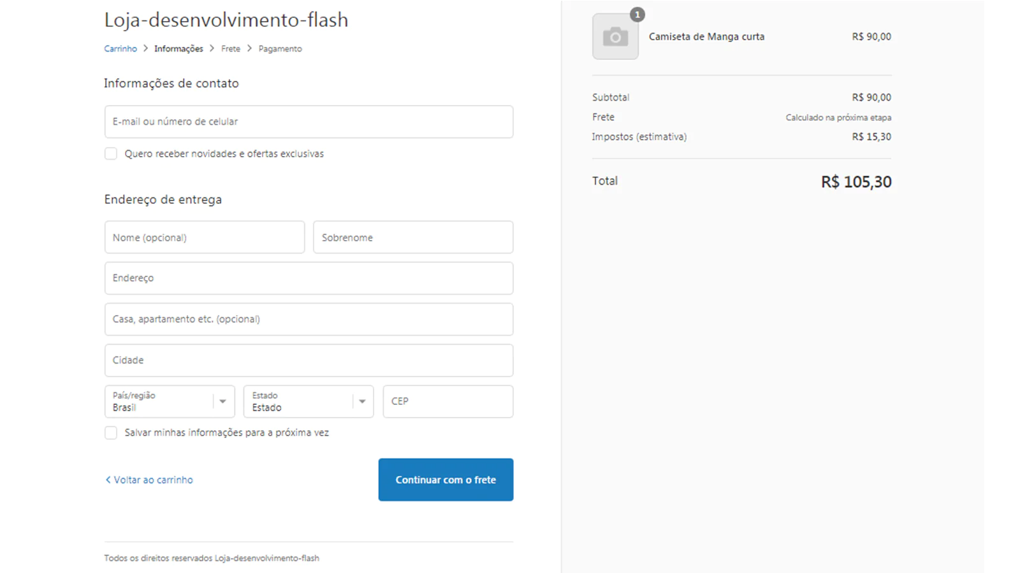Click the R$ 15,30 tax amount

(871, 137)
